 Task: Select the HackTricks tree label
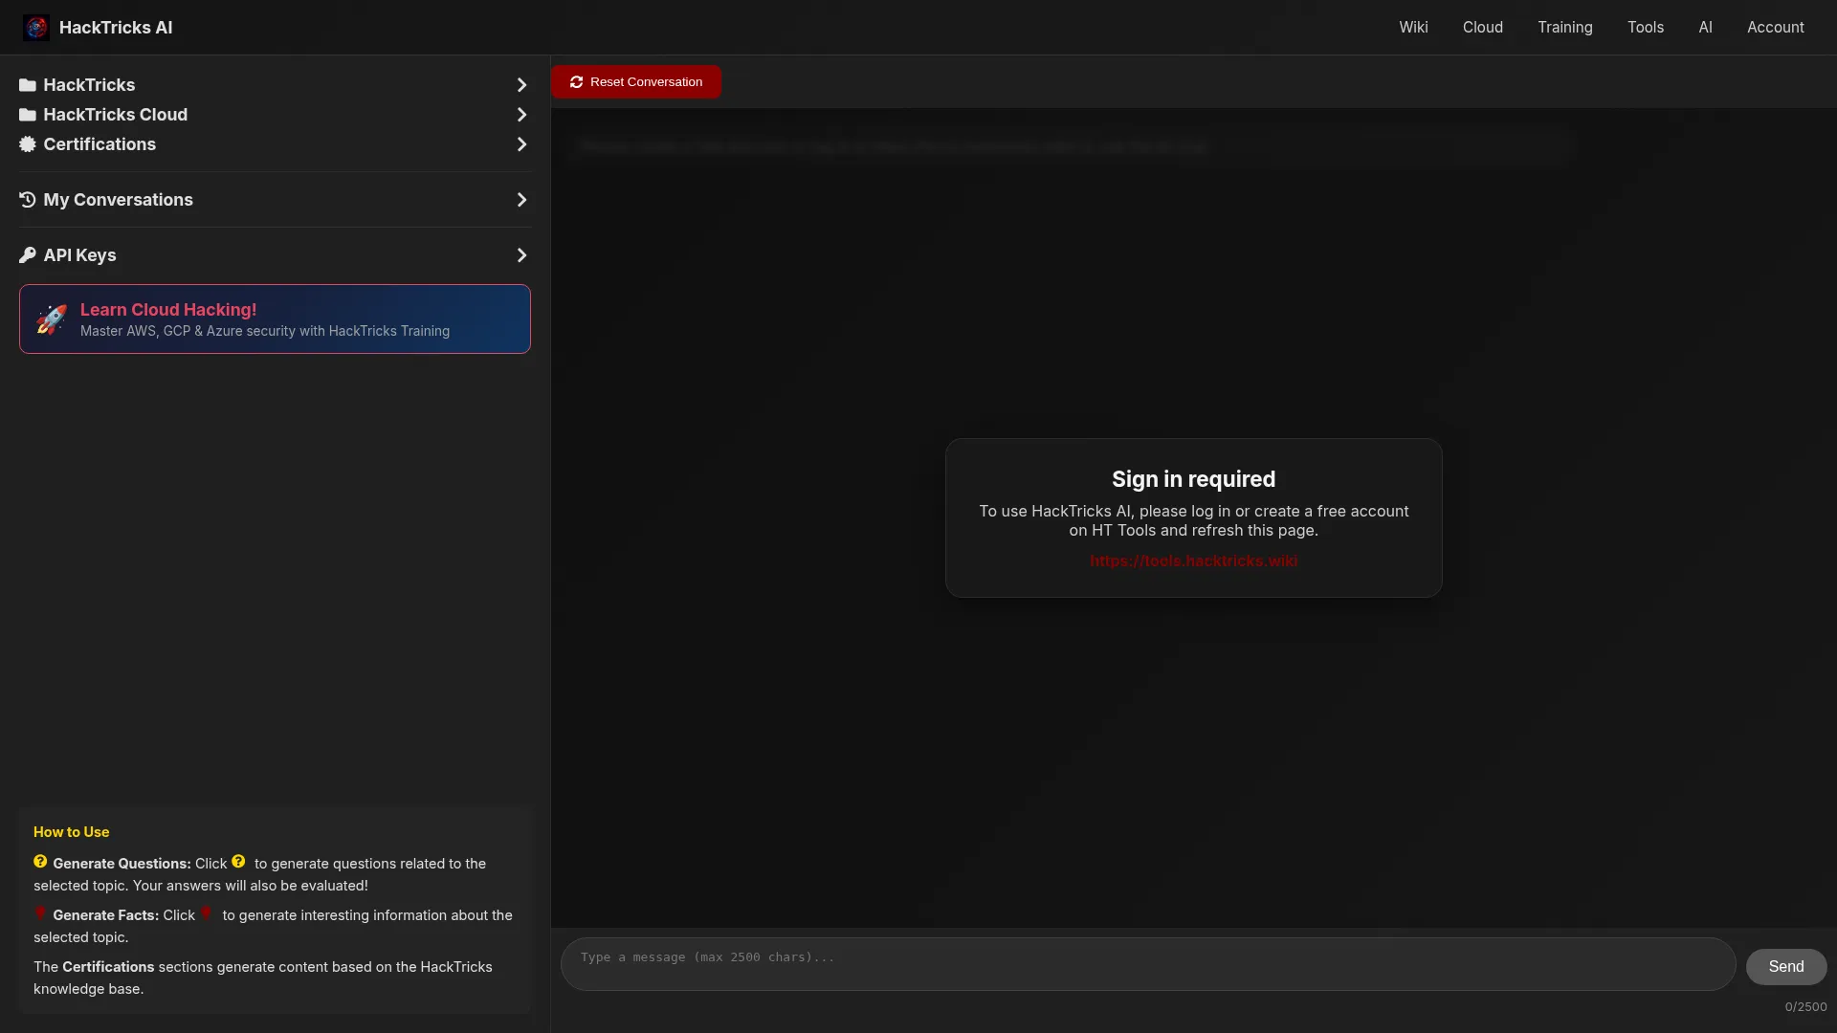click(x=89, y=85)
